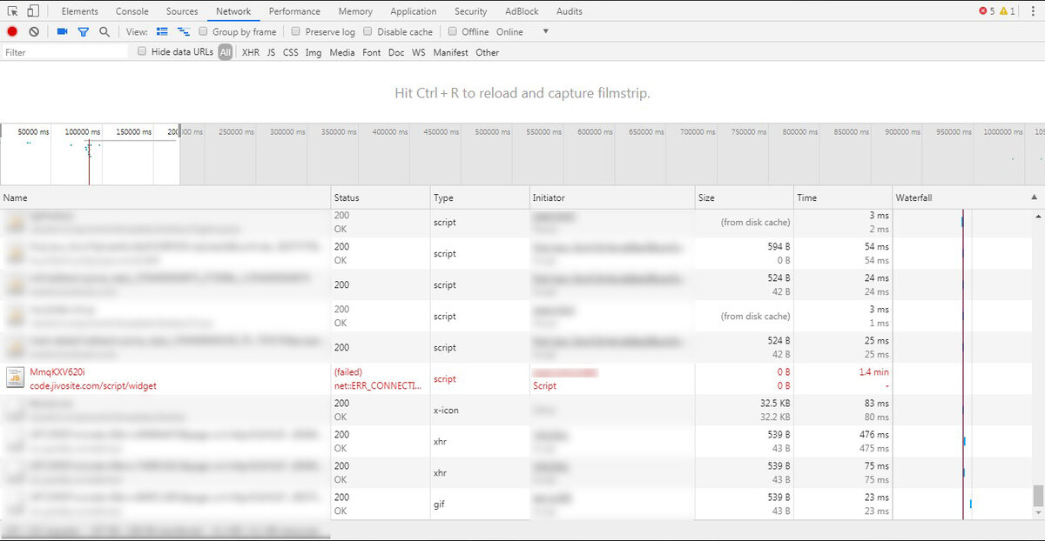Viewport: 1045px width, 541px height.
Task: Clear the network log
Action: (x=34, y=31)
